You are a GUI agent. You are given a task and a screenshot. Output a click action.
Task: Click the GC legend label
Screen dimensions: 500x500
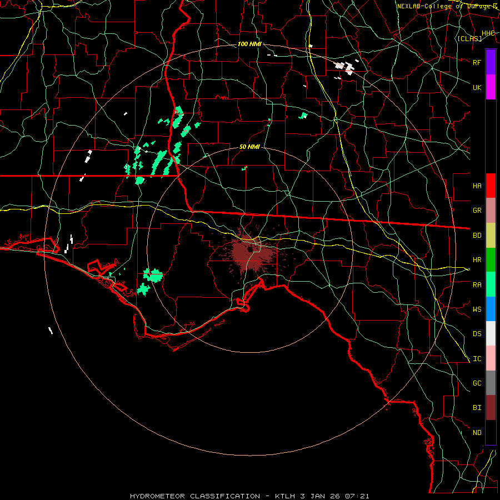tap(477, 383)
